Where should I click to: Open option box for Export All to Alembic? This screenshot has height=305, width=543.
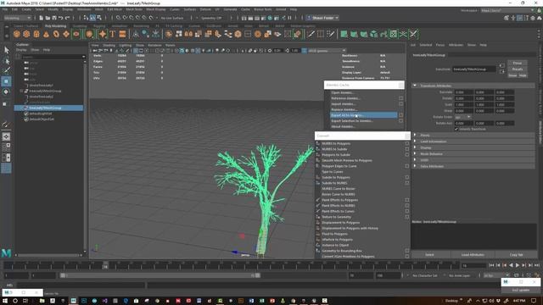[x=400, y=115]
